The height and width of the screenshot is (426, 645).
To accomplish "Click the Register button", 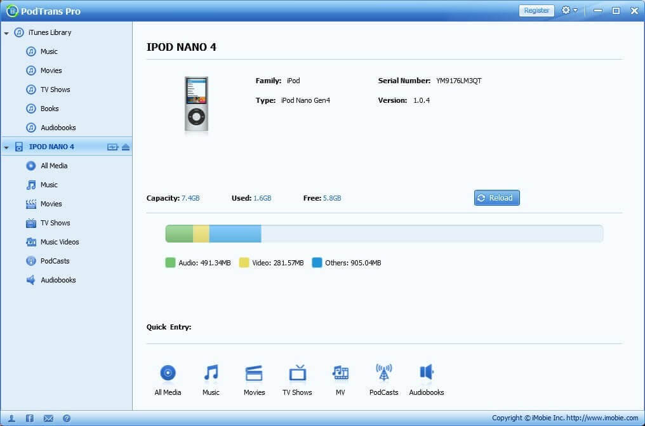I will [536, 10].
